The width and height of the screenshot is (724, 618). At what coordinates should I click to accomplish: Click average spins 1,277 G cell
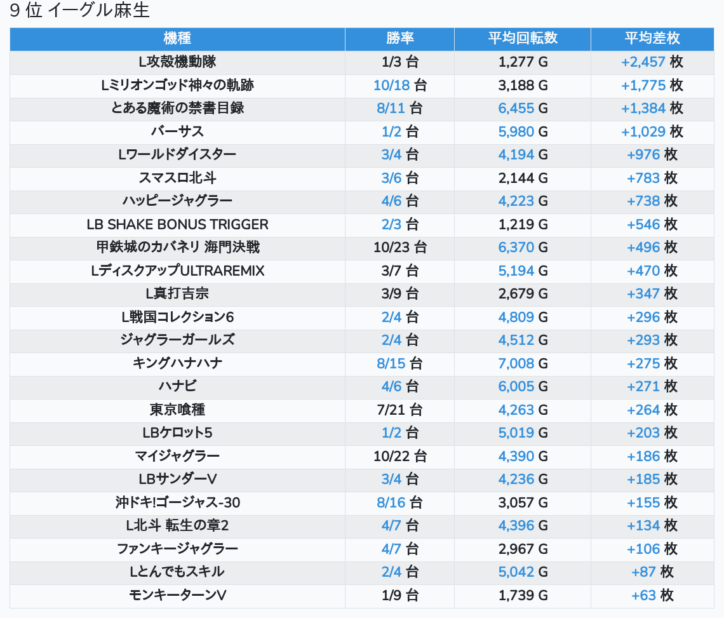click(523, 62)
